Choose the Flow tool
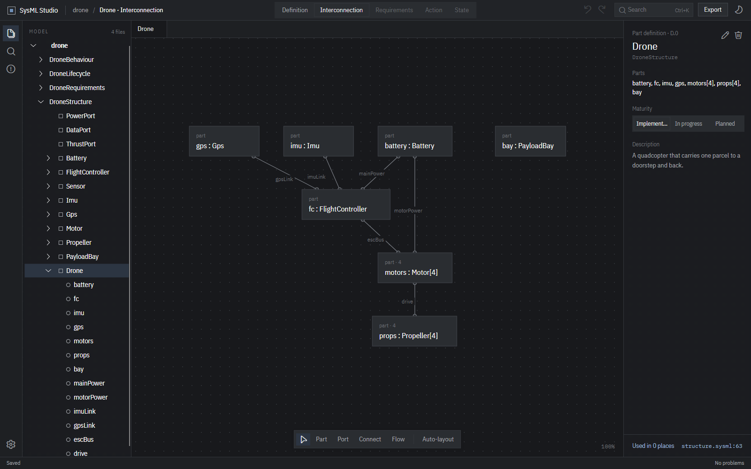751x469 pixels. point(398,439)
